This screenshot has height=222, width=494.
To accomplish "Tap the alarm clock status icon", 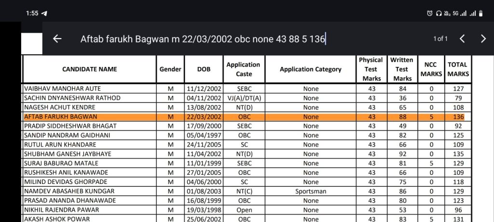I will tap(429, 13).
